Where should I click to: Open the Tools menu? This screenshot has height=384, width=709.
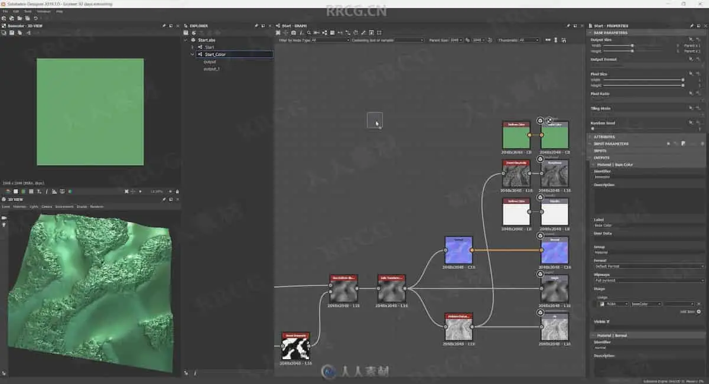point(28,11)
